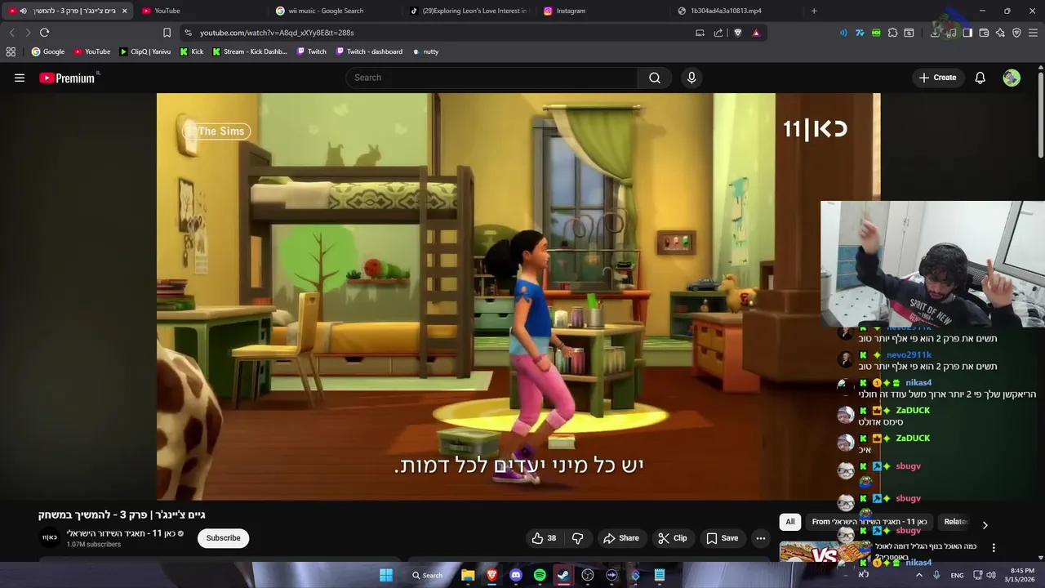The image size is (1045, 588).
Task: Open File Explorer from the taskbar
Action: coord(468,575)
